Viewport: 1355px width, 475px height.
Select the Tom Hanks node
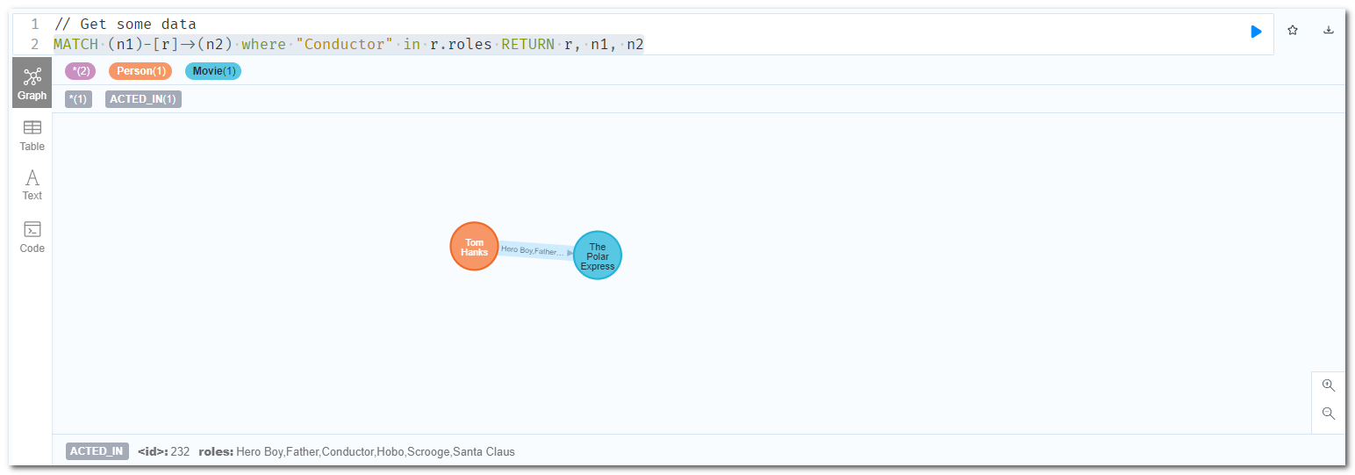[x=474, y=247]
